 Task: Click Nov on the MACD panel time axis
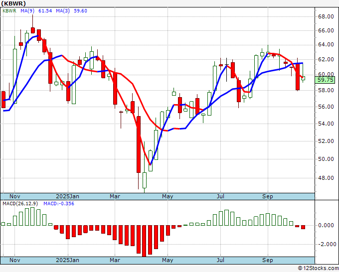tap(14, 260)
